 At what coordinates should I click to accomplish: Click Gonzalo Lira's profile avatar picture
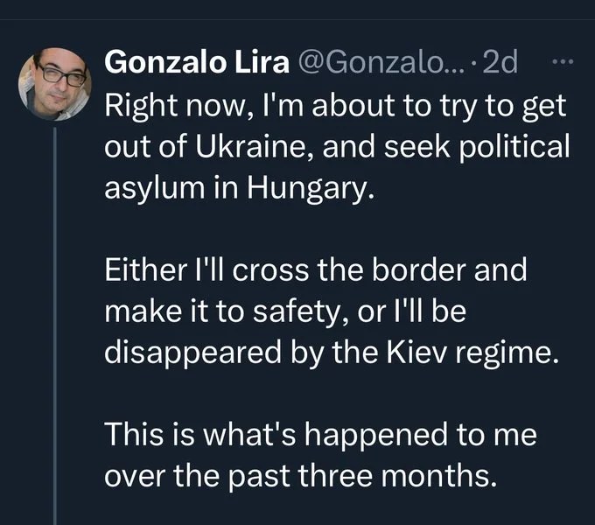[55, 84]
